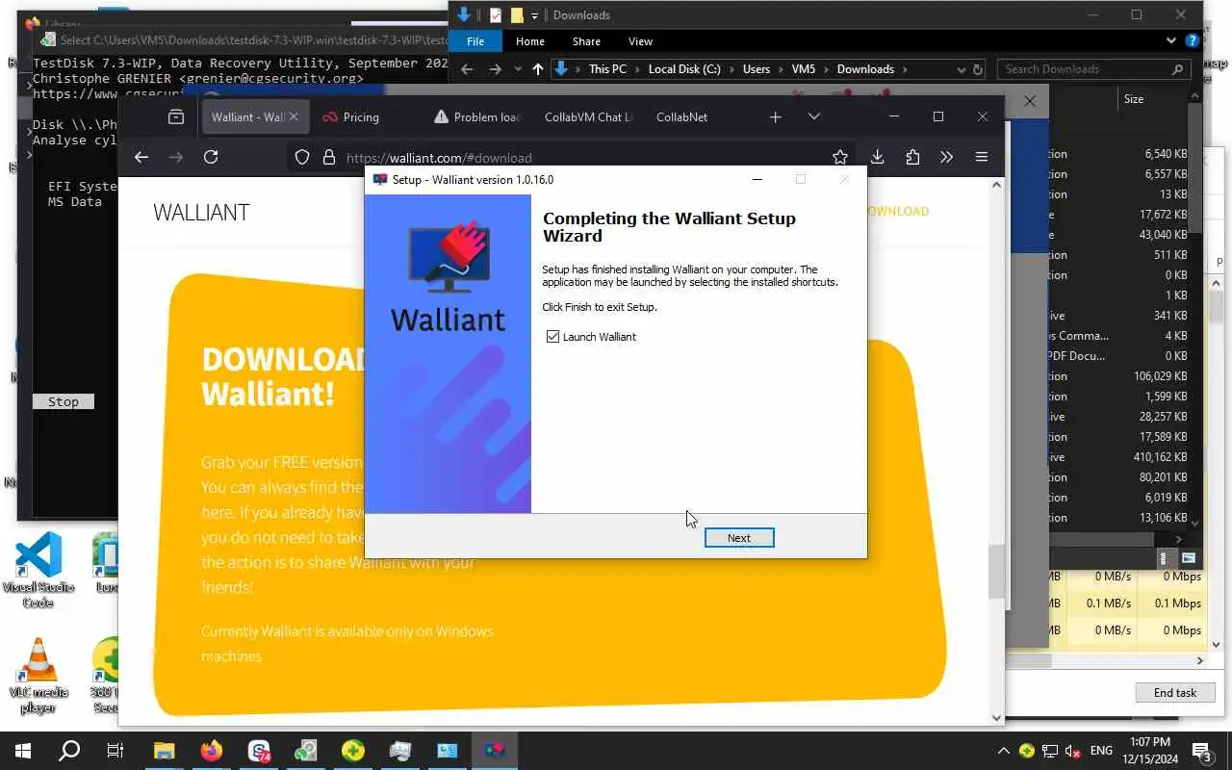Open the Visual Studio Code desktop shortcut

[38, 570]
